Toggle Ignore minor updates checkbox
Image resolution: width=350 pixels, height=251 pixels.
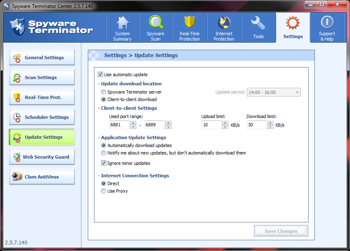pyautogui.click(x=104, y=163)
